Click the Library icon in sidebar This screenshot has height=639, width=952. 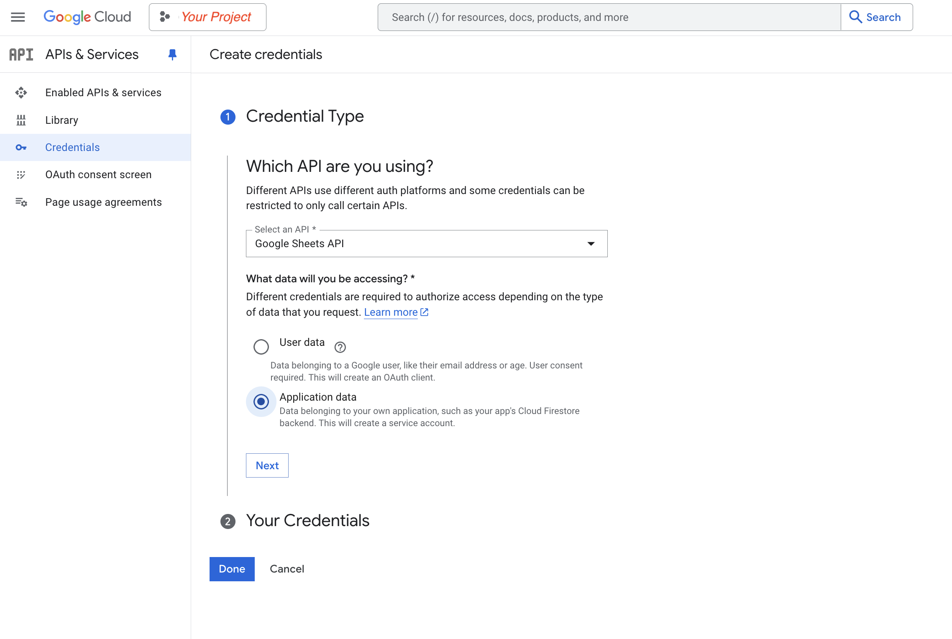coord(21,120)
